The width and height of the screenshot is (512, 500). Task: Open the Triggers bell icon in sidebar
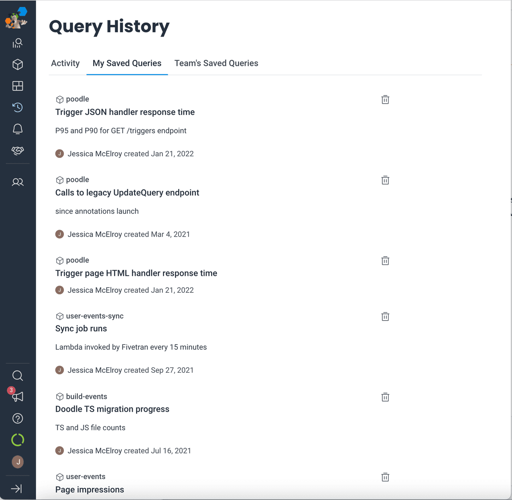18,129
